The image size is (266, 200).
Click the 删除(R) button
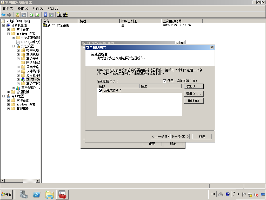[194, 101]
